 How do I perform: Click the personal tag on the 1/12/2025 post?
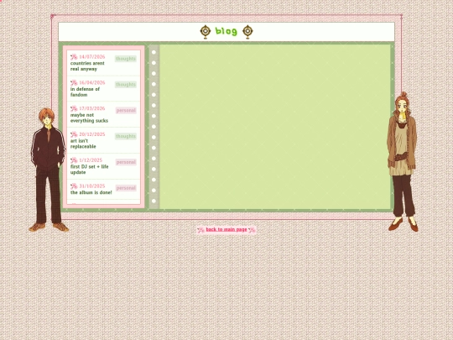tap(126, 162)
